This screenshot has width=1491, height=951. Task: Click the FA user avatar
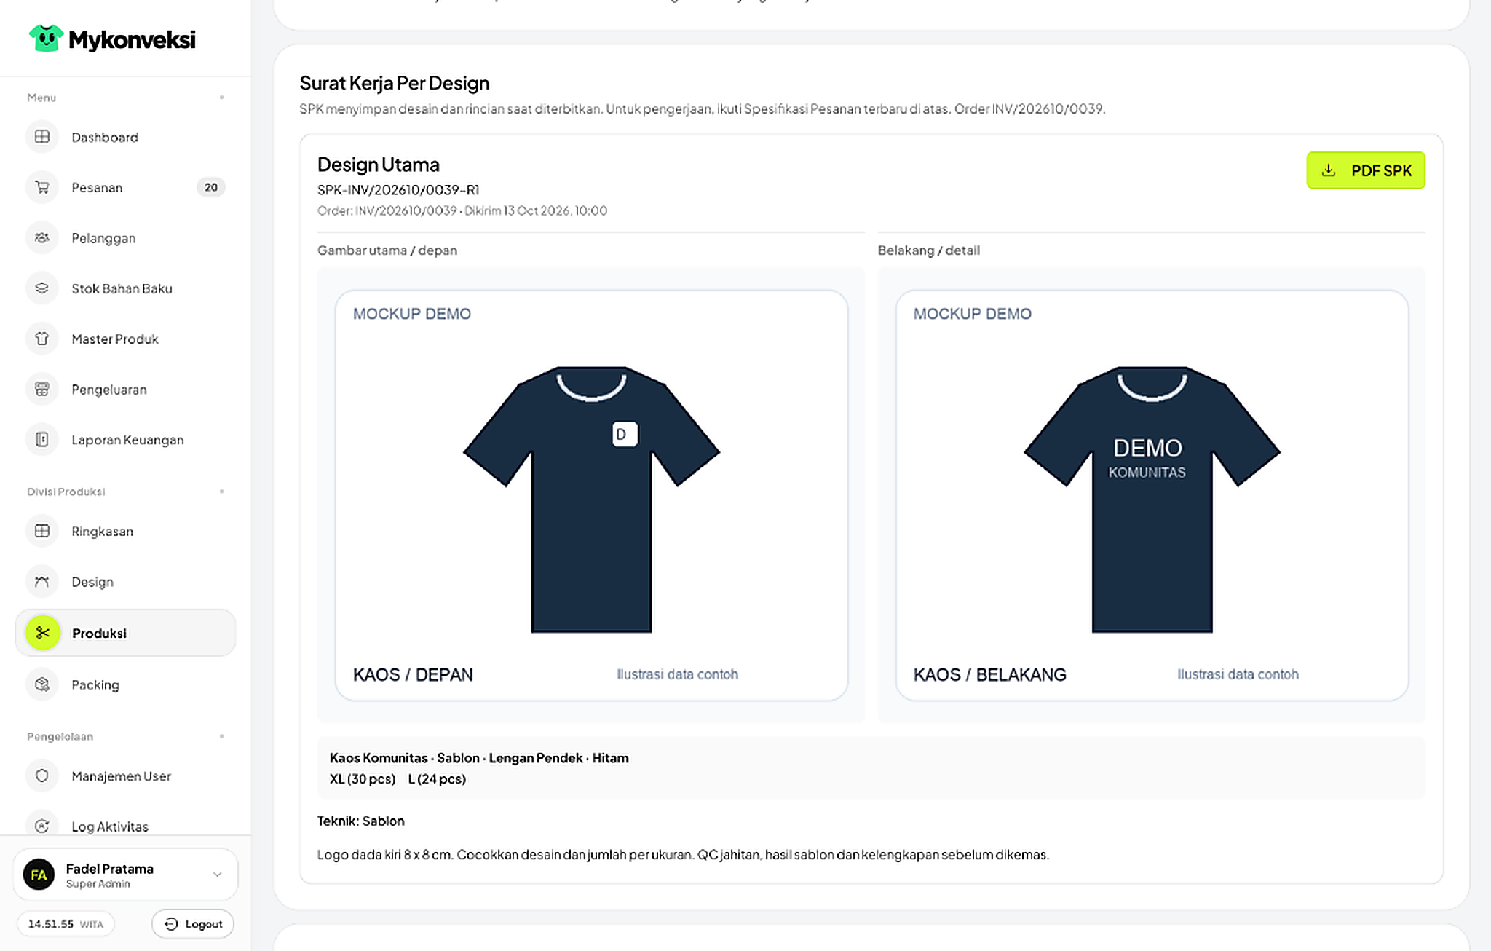click(x=39, y=875)
